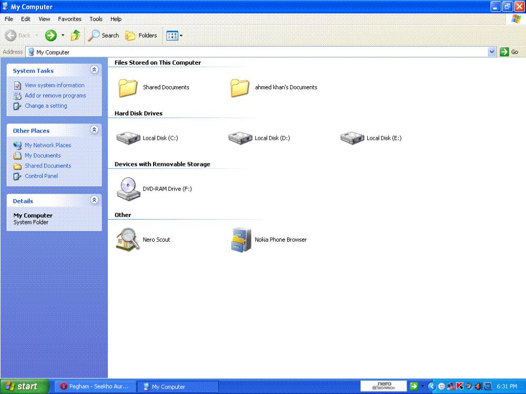526x394 pixels.
Task: Open the Favorites menu
Action: click(x=69, y=19)
